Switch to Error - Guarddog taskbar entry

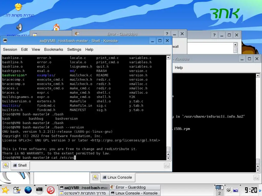[x=135, y=187]
